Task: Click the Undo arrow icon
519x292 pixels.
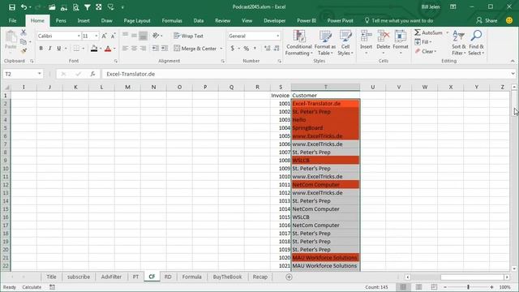Action: (24, 7)
